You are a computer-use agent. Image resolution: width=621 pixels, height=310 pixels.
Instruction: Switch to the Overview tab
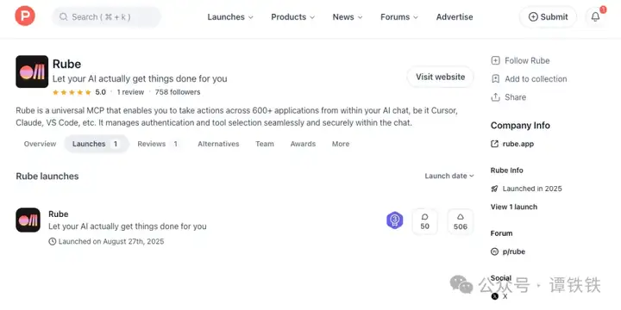tap(40, 144)
